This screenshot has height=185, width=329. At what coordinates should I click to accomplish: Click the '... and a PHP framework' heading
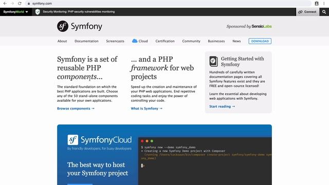pos(162,68)
